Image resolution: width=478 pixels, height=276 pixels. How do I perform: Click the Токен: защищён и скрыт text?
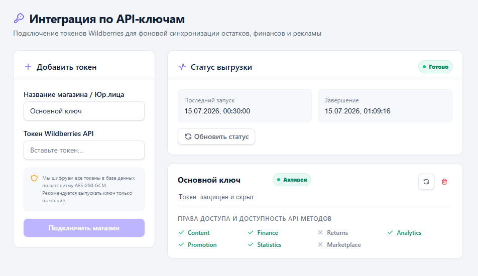click(x=216, y=197)
